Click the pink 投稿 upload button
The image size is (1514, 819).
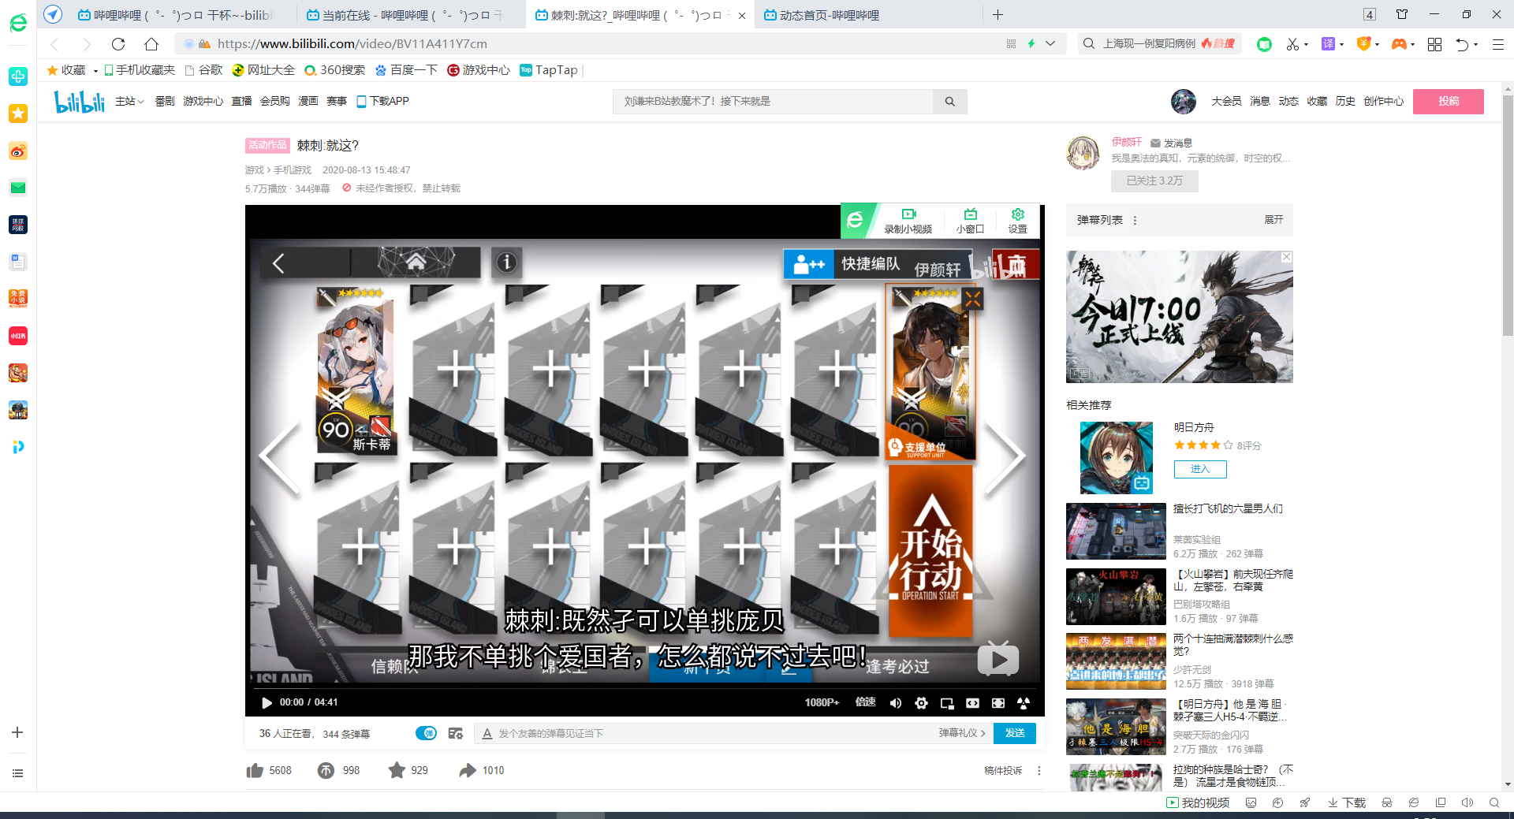(1448, 101)
